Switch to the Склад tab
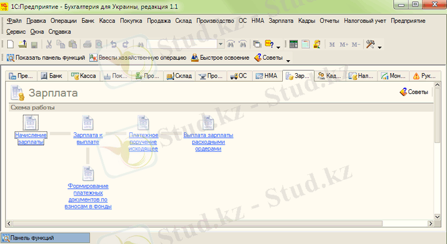447x244 pixels. [x=179, y=76]
